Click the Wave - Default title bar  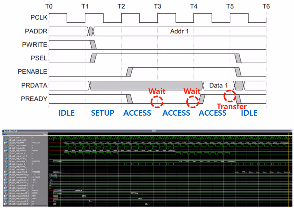click(x=147, y=131)
